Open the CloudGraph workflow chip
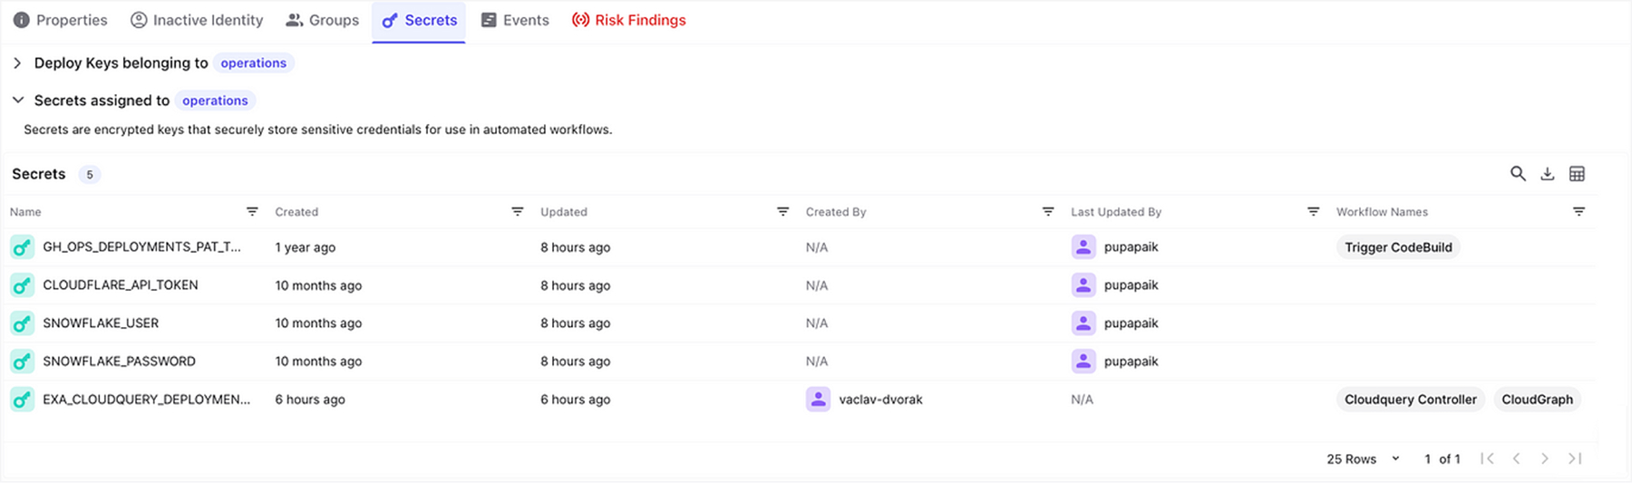 tap(1537, 400)
